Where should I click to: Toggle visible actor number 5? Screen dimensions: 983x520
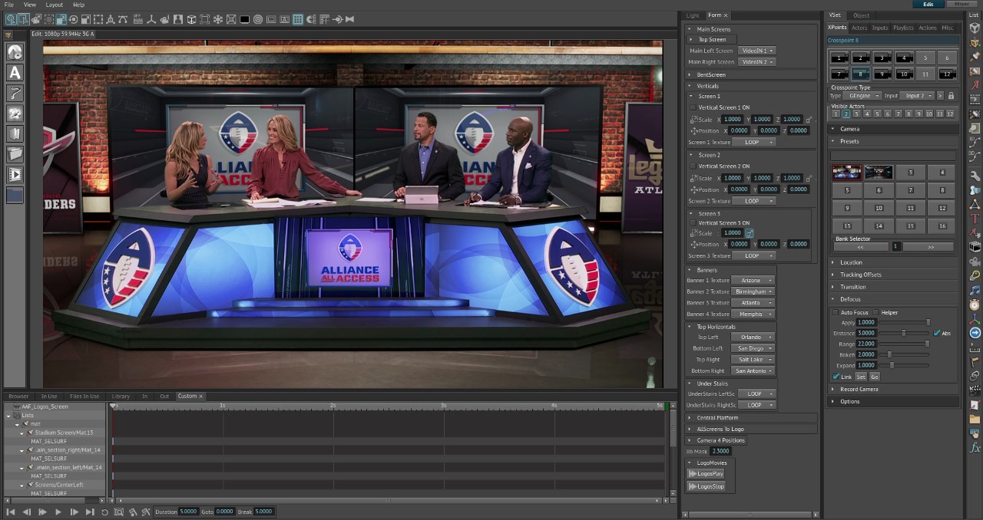tap(877, 114)
